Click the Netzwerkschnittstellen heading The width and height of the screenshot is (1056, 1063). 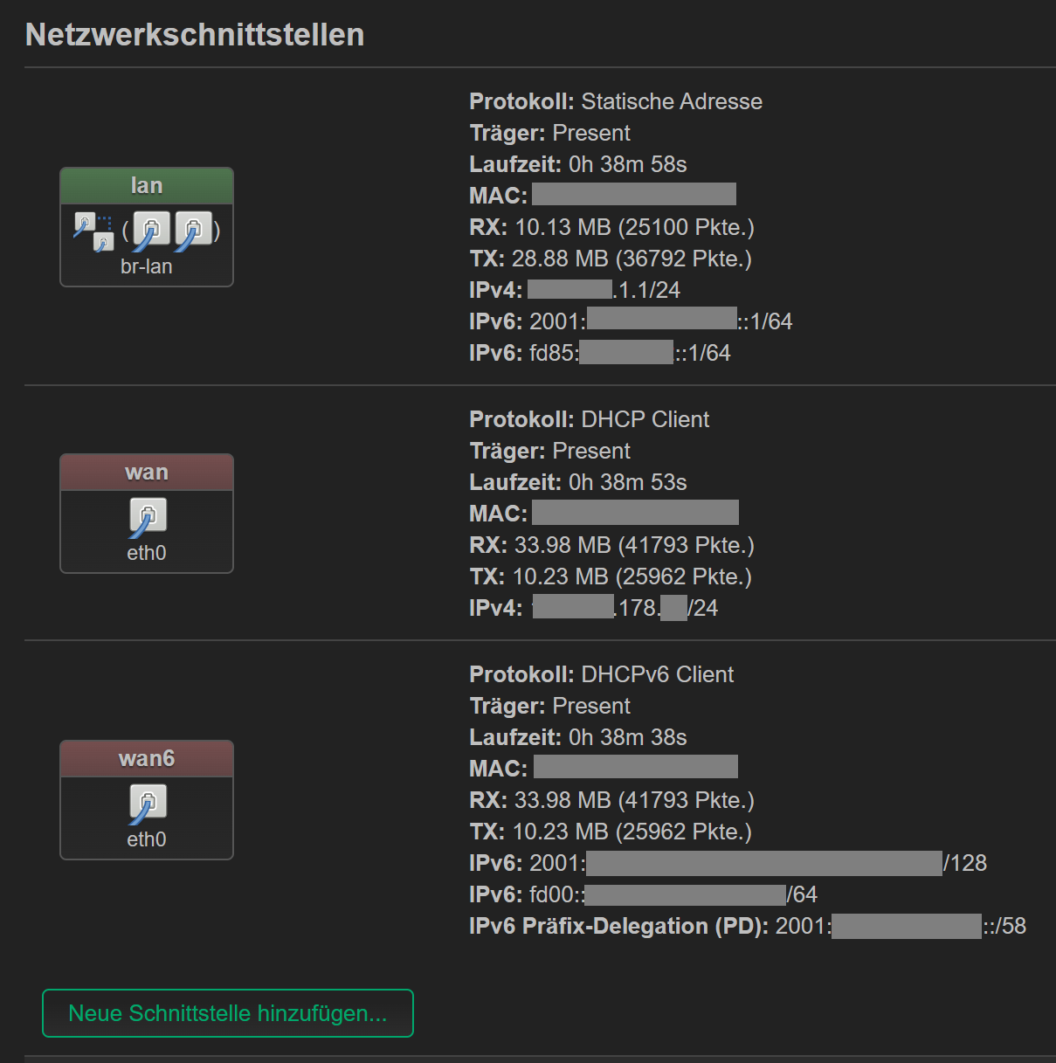click(x=195, y=35)
